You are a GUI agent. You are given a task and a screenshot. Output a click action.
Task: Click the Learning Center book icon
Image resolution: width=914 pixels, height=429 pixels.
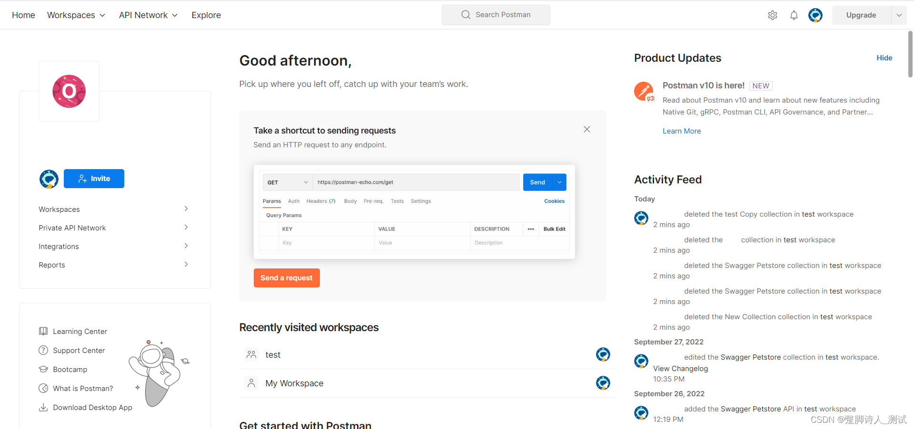(43, 331)
